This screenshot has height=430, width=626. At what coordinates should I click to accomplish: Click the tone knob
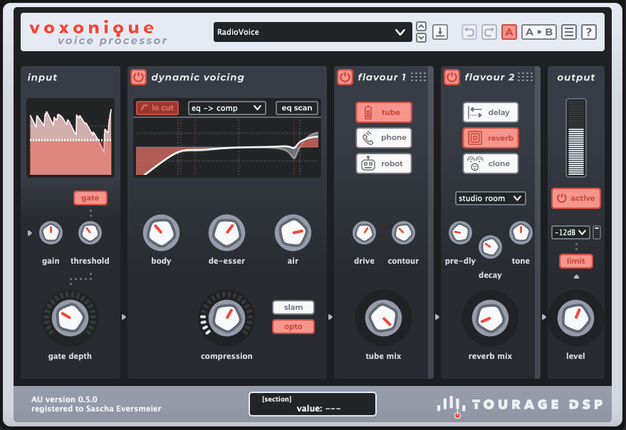(x=521, y=232)
